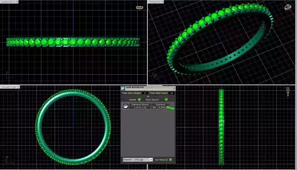The width and height of the screenshot is (297, 170).
Task: Click the 0.27tw weight cell
Action: click(x=162, y=108)
